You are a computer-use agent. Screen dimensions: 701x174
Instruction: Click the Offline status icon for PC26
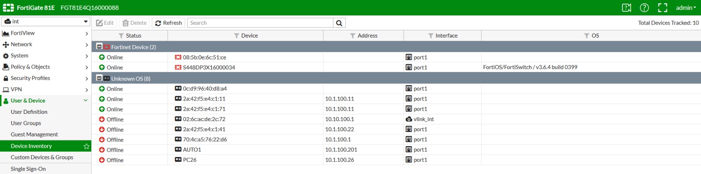click(x=102, y=160)
